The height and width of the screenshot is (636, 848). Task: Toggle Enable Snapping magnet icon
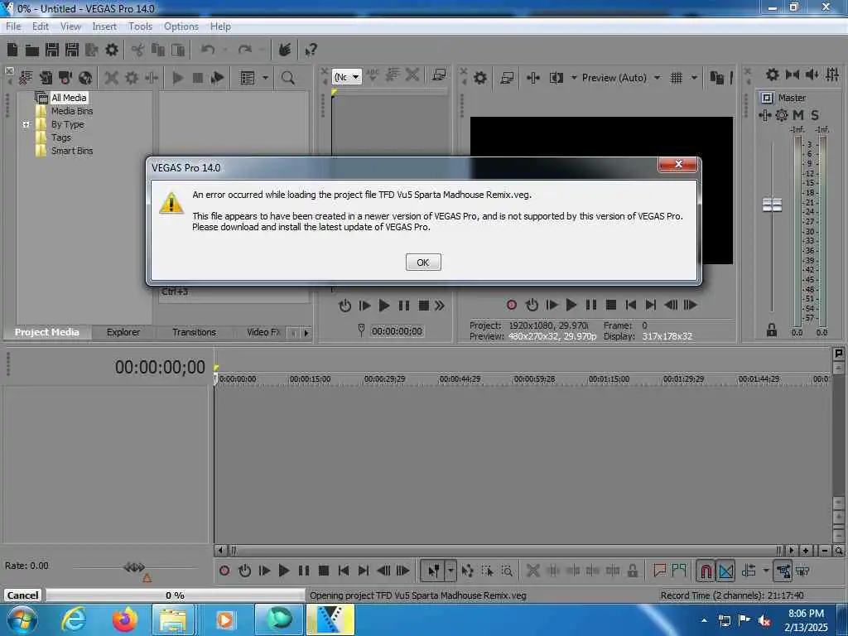706,571
